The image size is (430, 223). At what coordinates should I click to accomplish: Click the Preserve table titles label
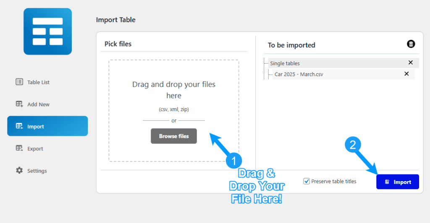pyautogui.click(x=334, y=182)
